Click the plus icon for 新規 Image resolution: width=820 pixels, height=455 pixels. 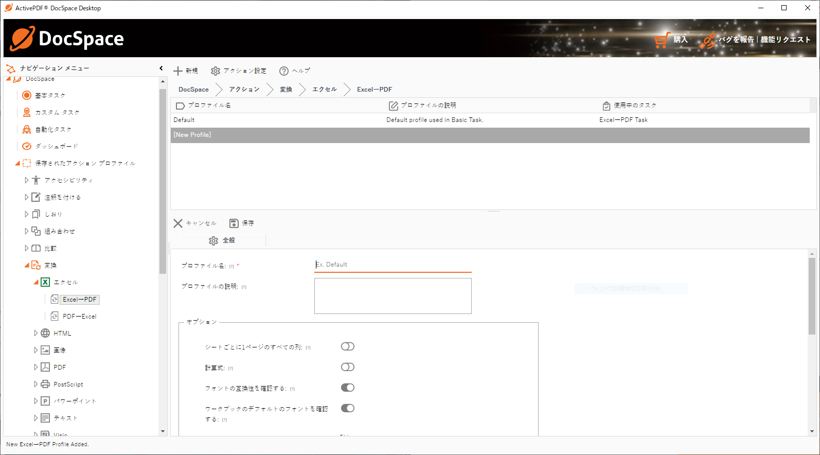(178, 71)
